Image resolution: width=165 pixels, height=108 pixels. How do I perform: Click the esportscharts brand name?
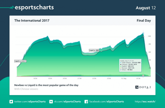click(35, 7)
